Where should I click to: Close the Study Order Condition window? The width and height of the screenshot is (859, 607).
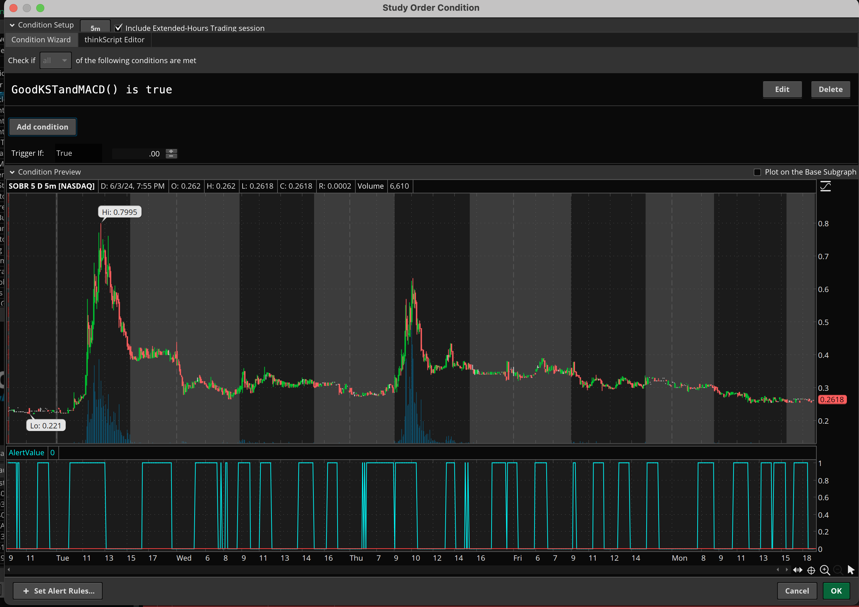click(13, 8)
